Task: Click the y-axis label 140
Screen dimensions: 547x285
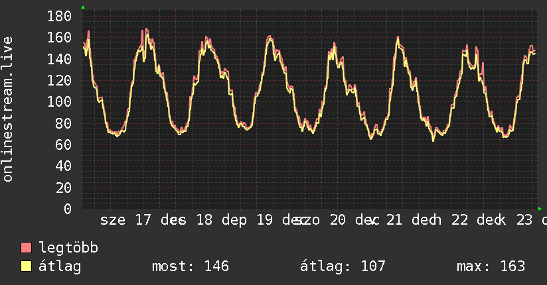Action: click(59, 59)
